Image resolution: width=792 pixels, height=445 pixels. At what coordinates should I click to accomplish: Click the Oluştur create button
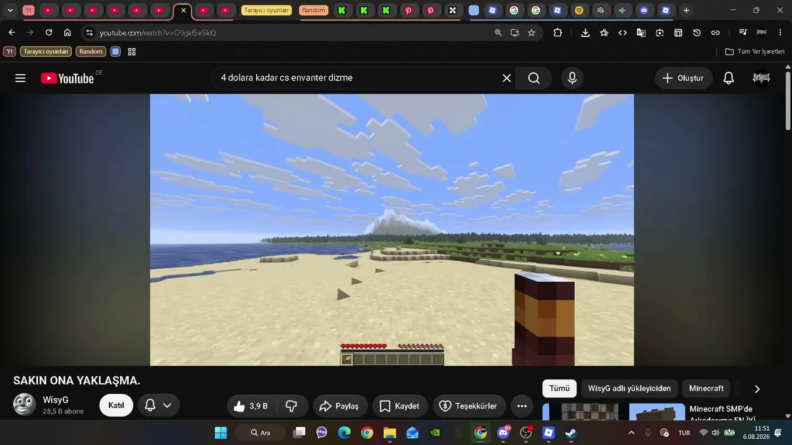click(x=683, y=78)
